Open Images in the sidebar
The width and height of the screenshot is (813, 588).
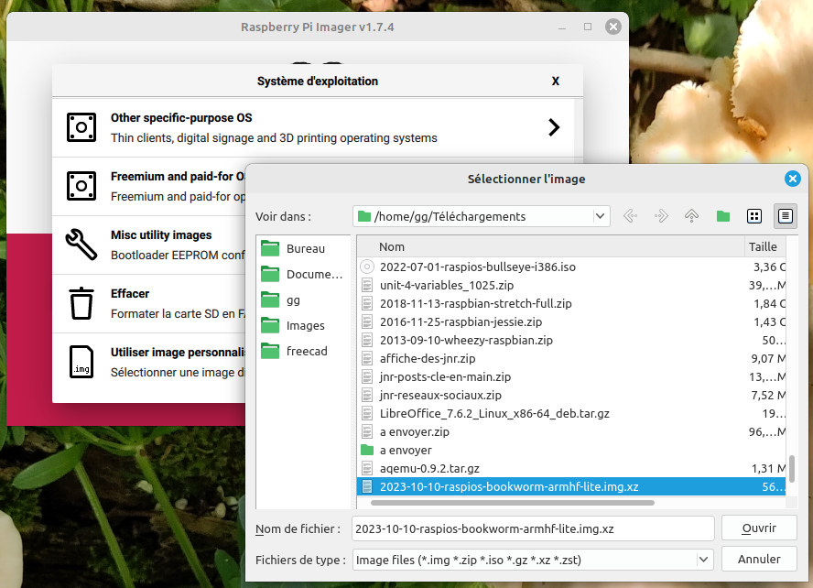(x=306, y=326)
